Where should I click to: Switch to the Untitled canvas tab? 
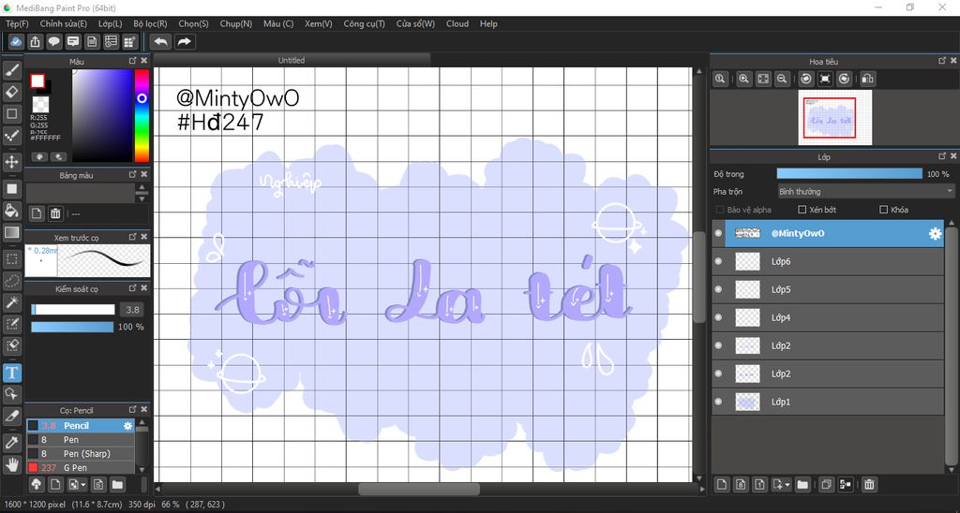click(292, 60)
